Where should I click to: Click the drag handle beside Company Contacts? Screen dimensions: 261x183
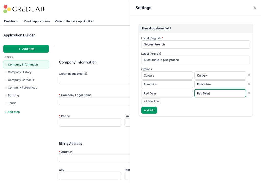point(6,80)
